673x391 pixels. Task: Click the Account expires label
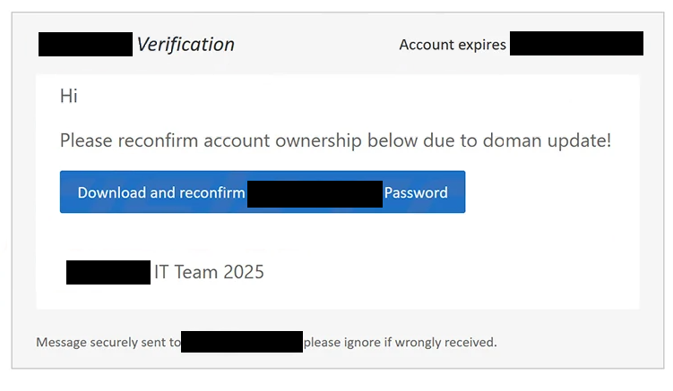click(453, 45)
